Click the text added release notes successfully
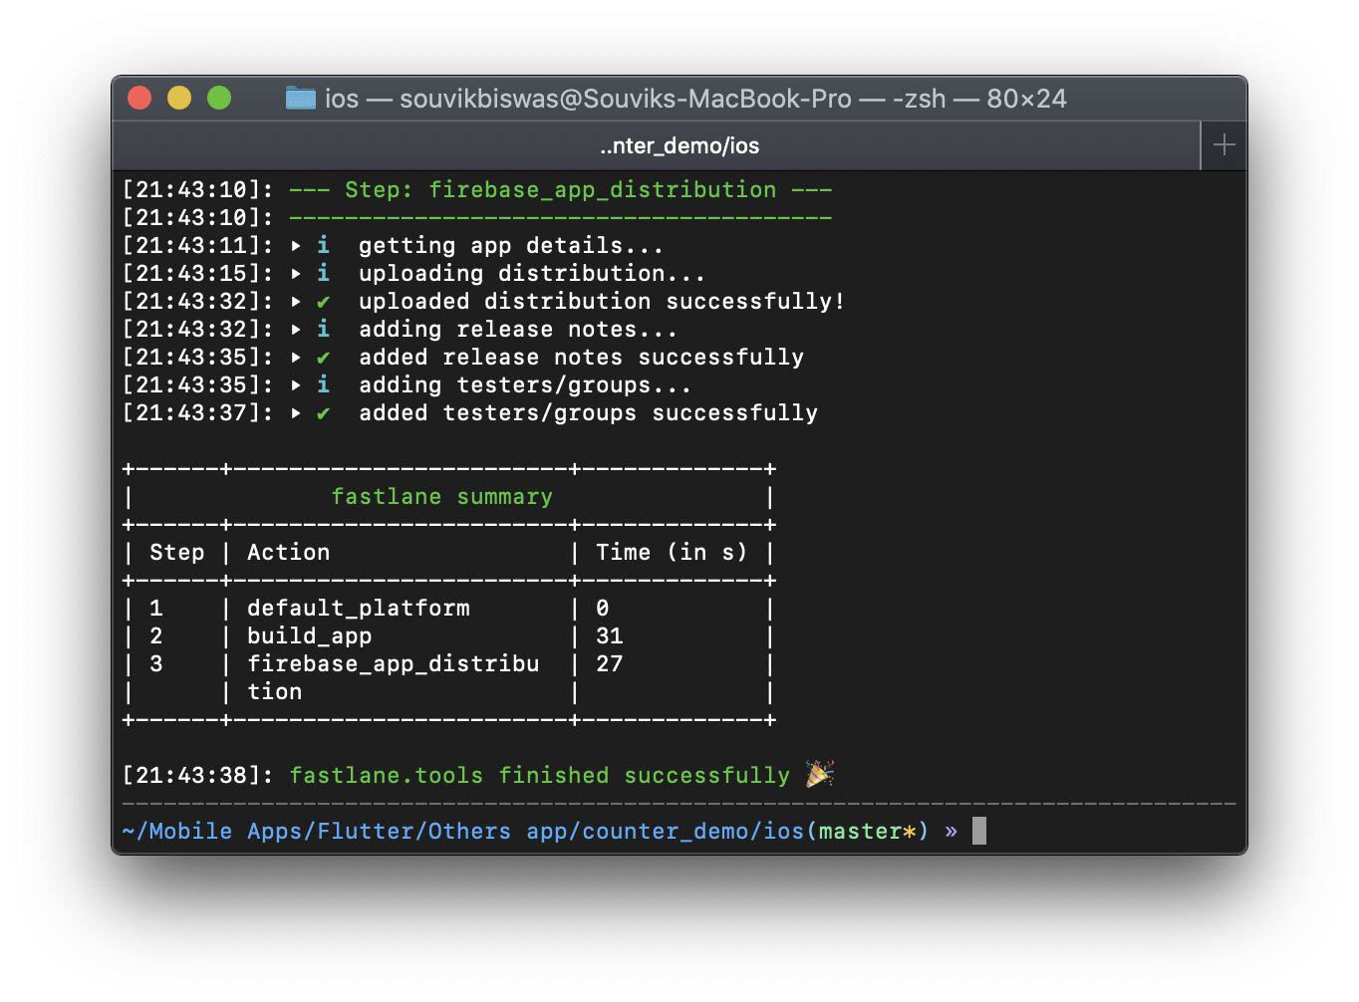Viewport: 1359px width, 1002px height. point(581,357)
